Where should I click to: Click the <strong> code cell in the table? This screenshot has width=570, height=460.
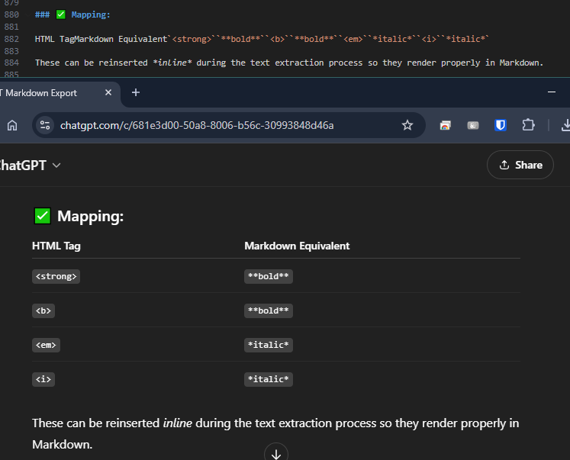[56, 276]
